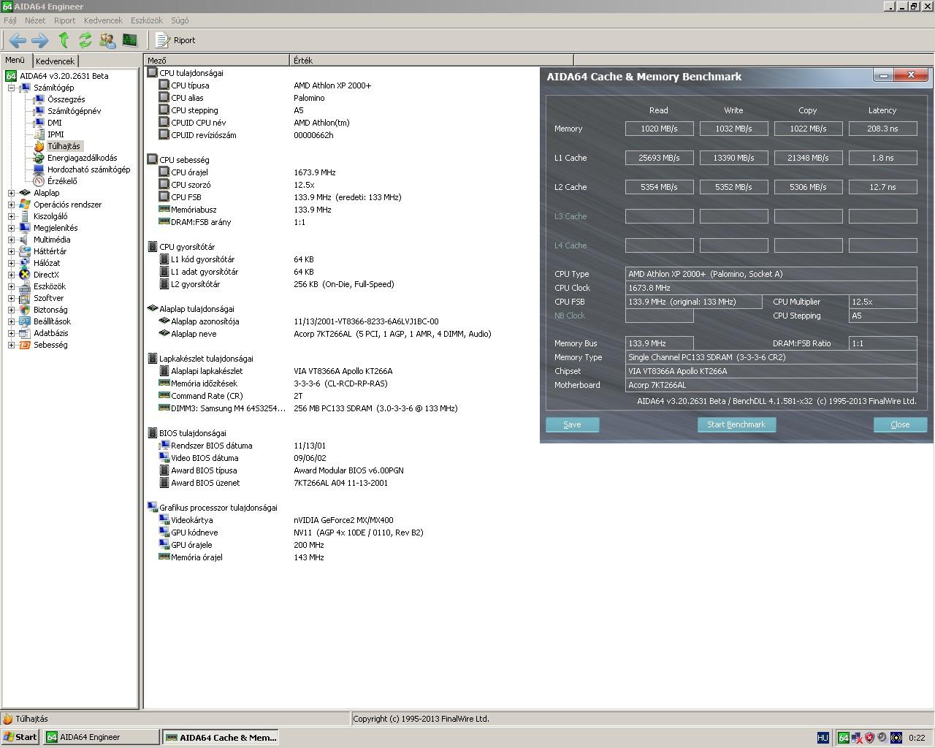Click the Save button in benchmark window
Image resolution: width=935 pixels, height=748 pixels.
click(x=573, y=424)
